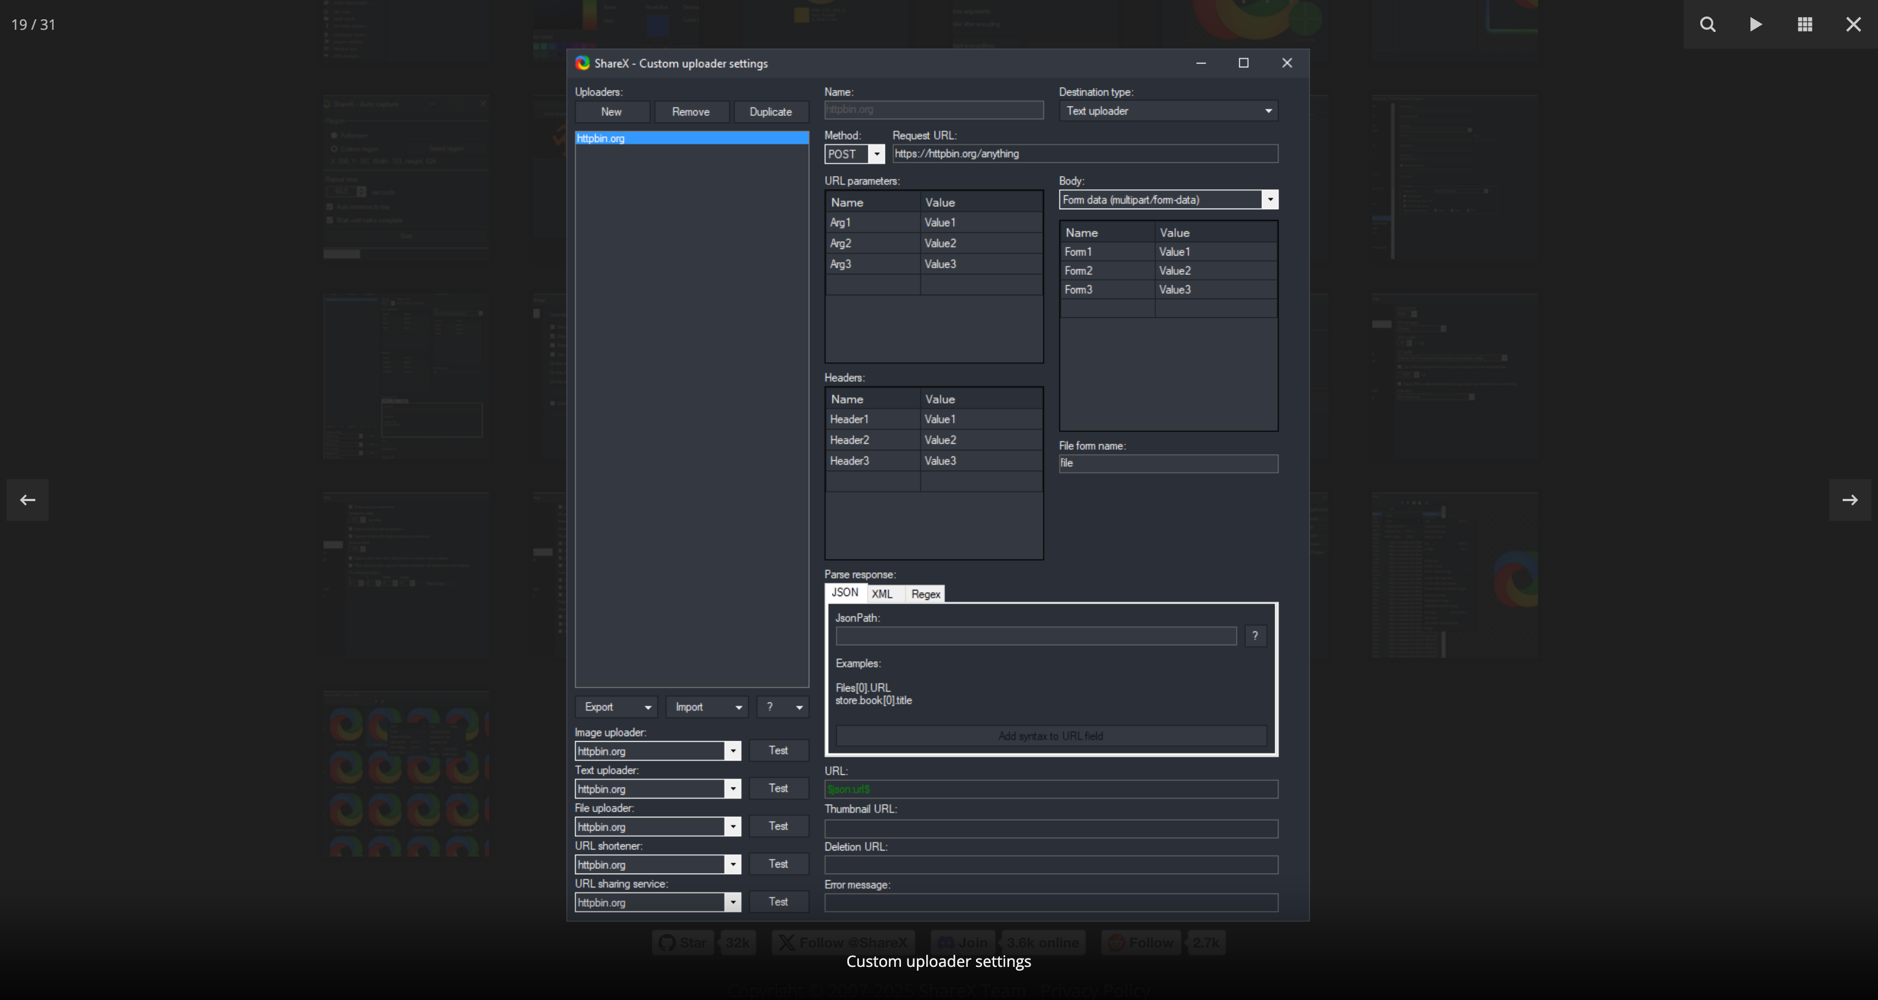The width and height of the screenshot is (1878, 1000).
Task: Click the URL field with $json:url$
Action: point(1051,789)
